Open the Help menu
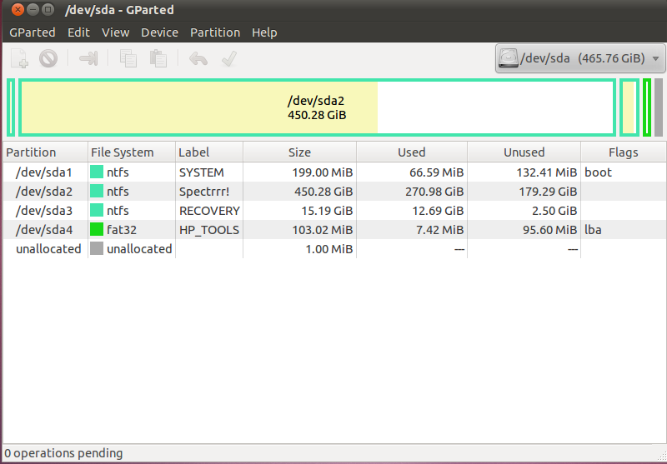This screenshot has height=464, width=667. click(264, 32)
